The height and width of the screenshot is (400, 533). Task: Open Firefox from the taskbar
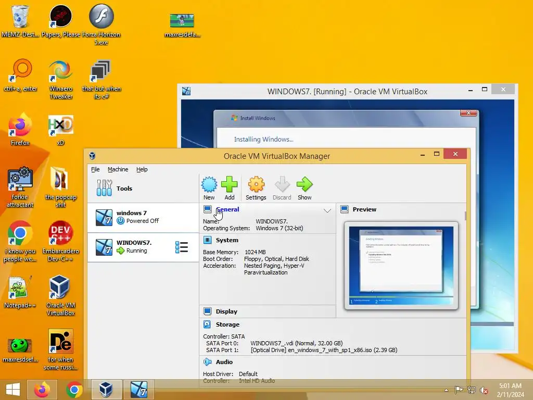[42, 390]
